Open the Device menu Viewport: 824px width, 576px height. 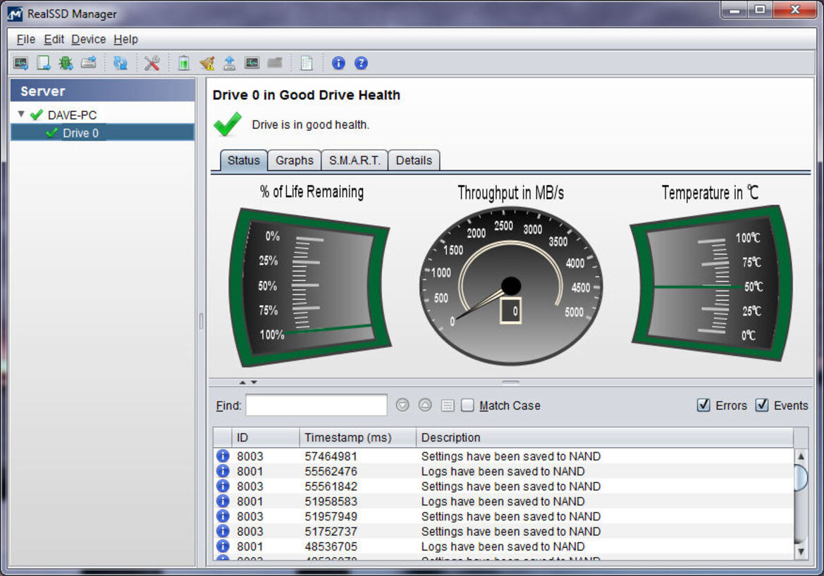(x=88, y=39)
